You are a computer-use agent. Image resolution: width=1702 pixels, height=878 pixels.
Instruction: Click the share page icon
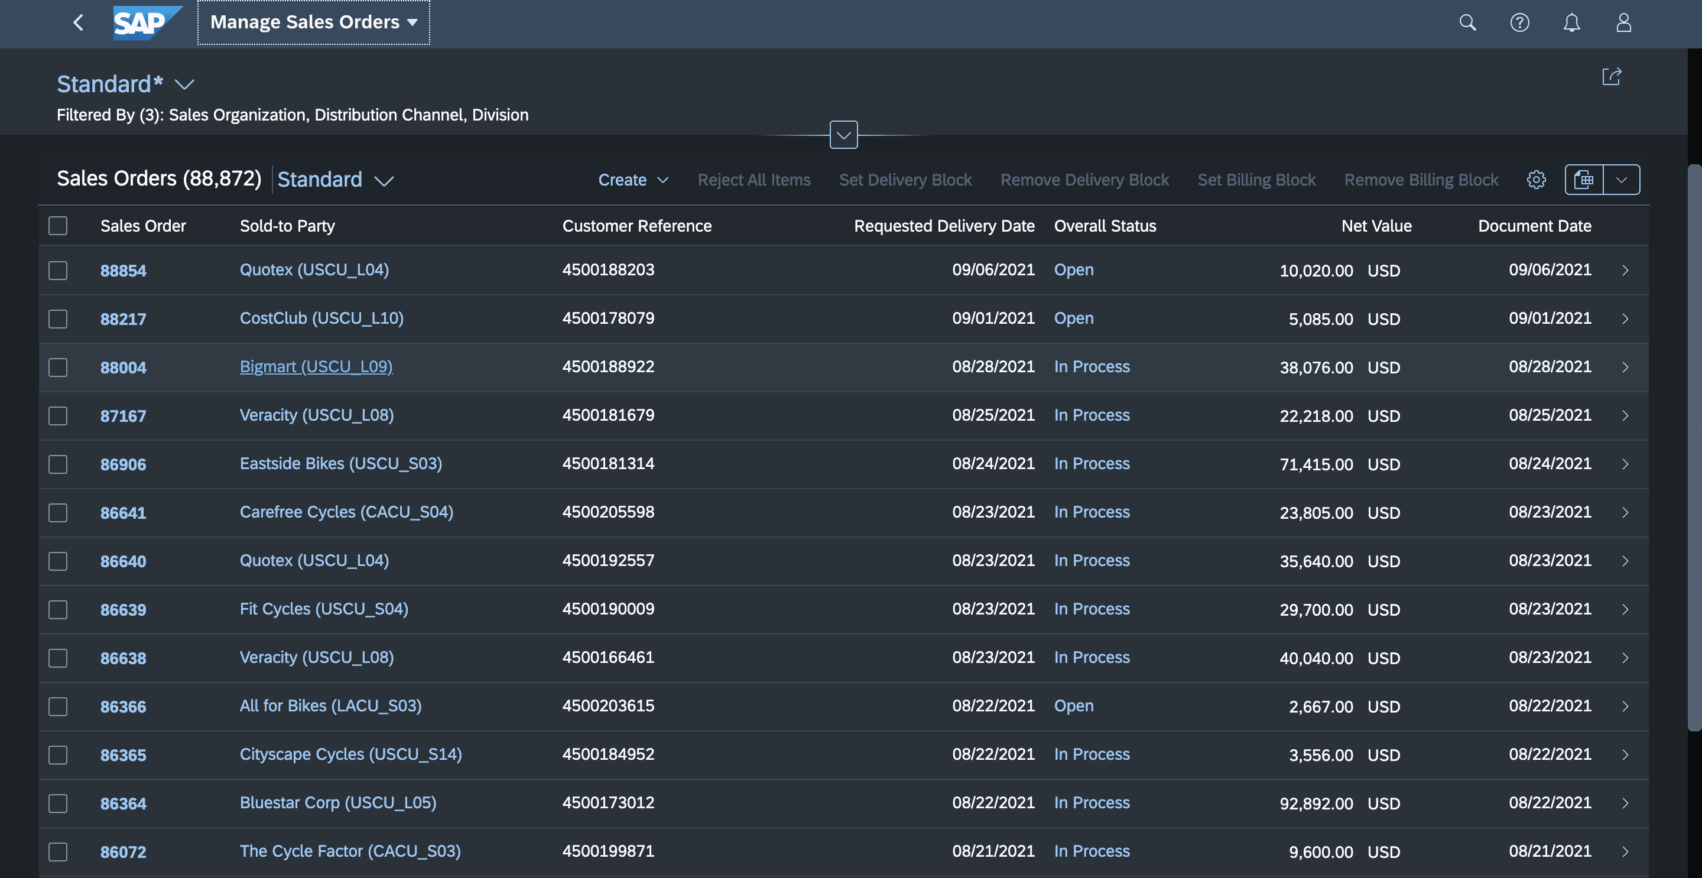point(1612,77)
